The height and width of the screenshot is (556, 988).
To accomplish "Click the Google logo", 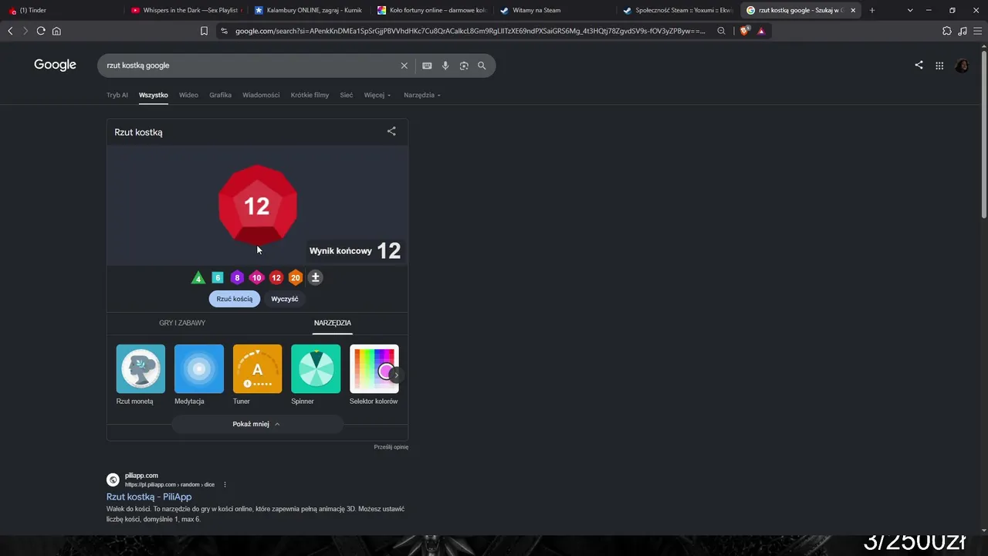I will click(55, 65).
